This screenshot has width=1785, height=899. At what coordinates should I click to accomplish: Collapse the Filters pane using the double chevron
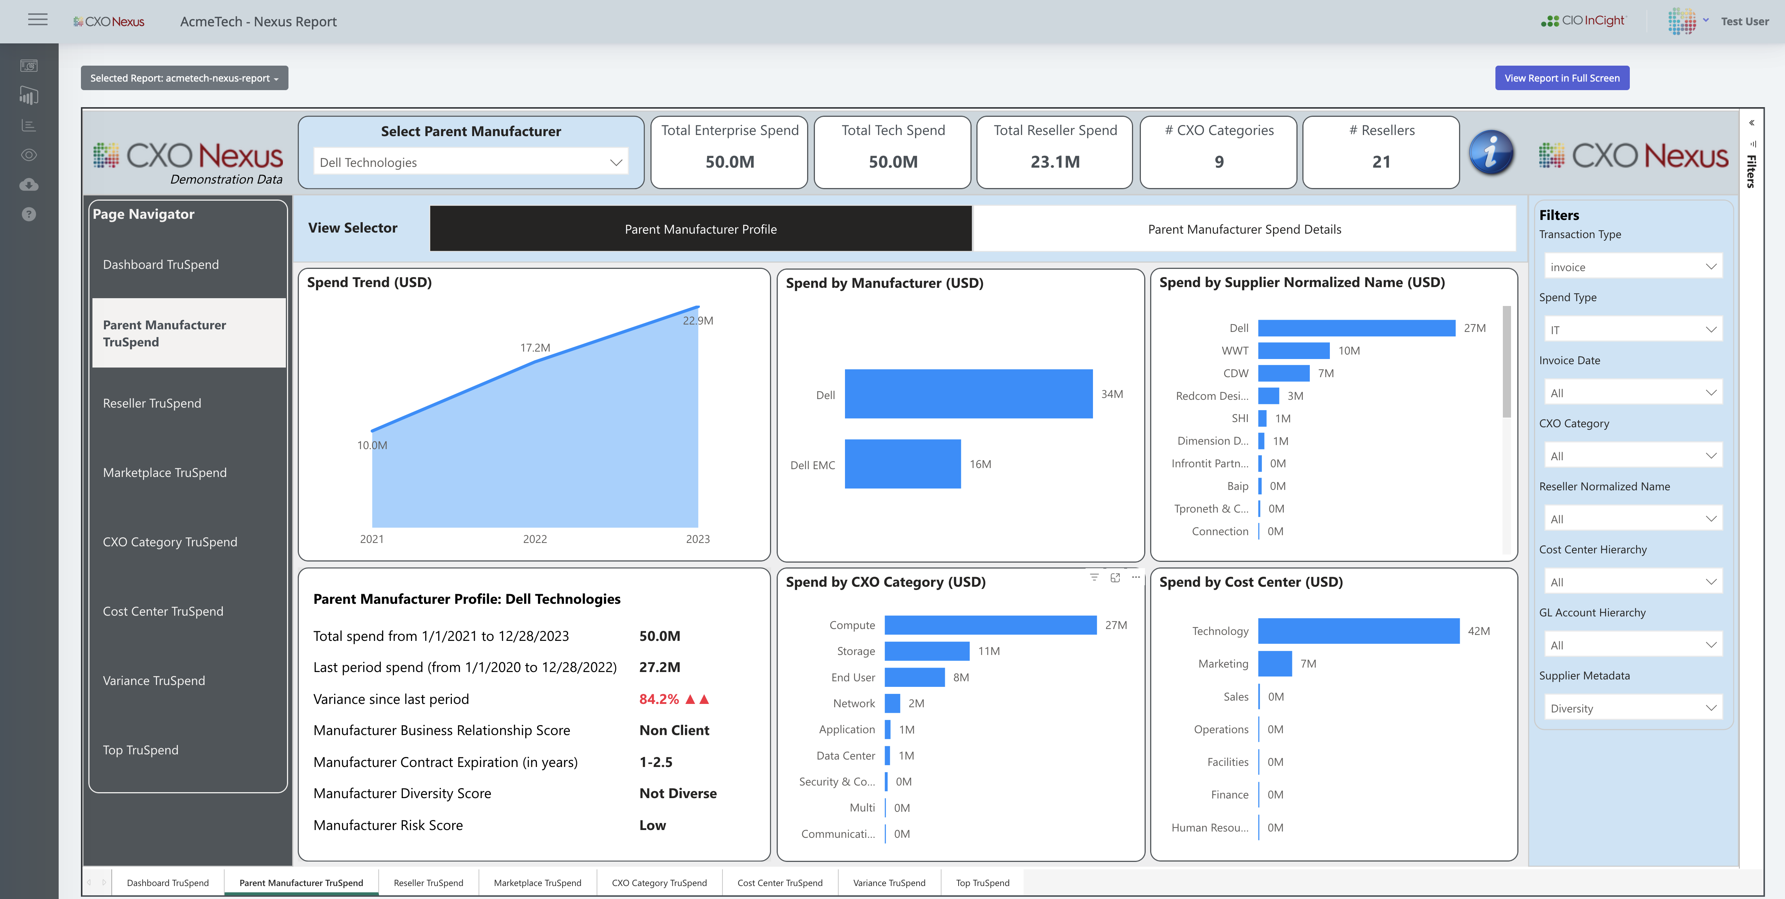click(1751, 123)
